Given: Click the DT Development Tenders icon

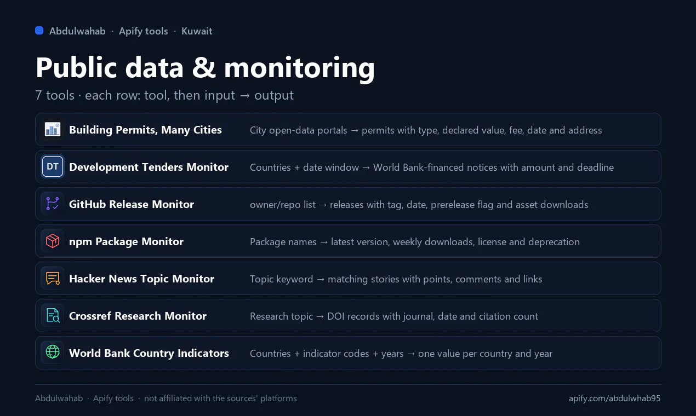Looking at the screenshot, I should 53,167.
